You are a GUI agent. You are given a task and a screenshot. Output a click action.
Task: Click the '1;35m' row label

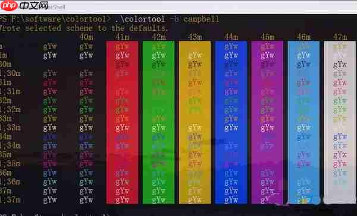coord(10,164)
